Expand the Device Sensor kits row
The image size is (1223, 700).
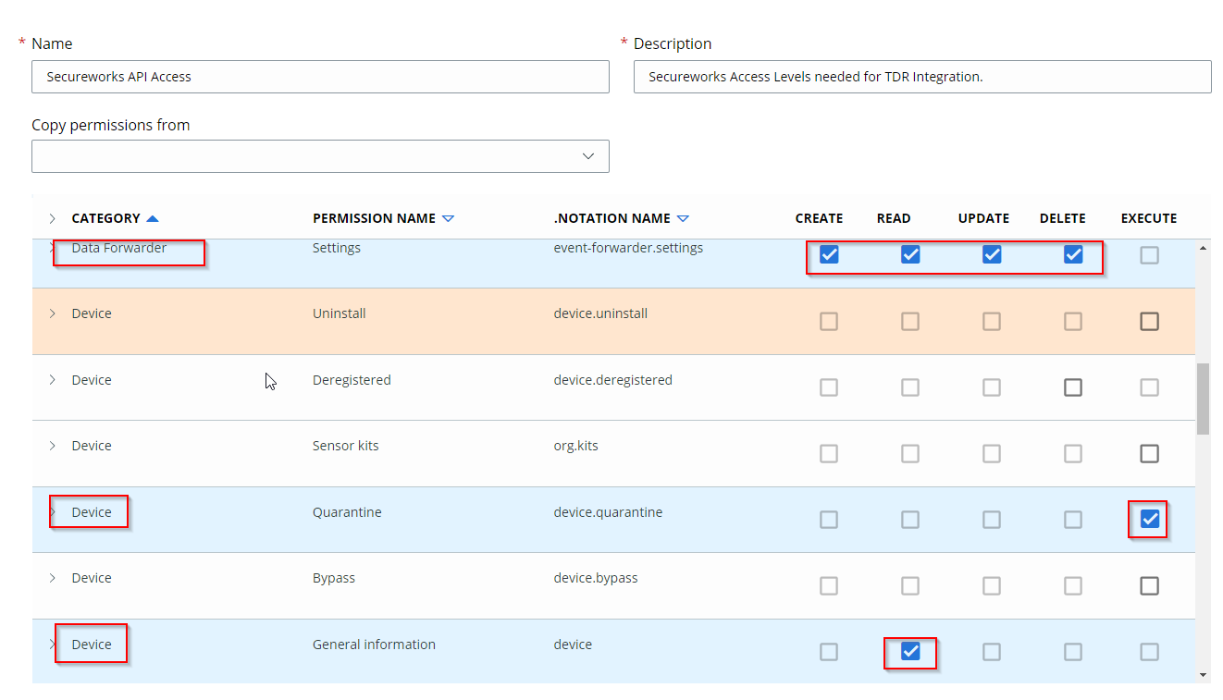pos(52,446)
